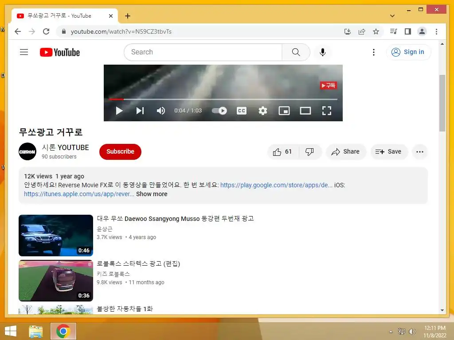Image resolution: width=454 pixels, height=340 pixels.
Task: Toggle closed captions
Action: (x=242, y=111)
